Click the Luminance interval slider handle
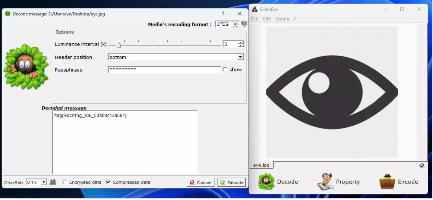 click(118, 45)
